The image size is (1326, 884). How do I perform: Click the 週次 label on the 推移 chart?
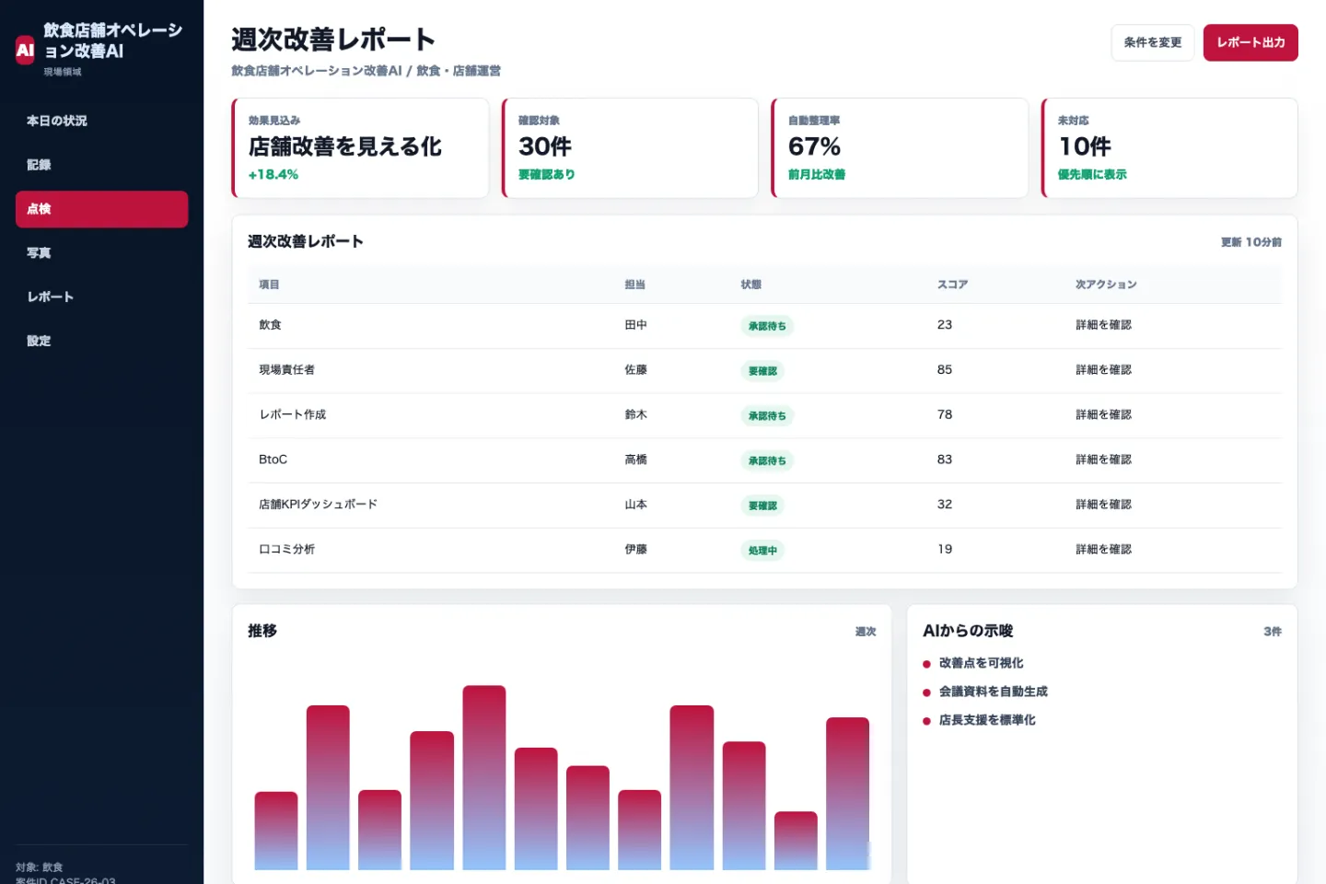pos(866,632)
